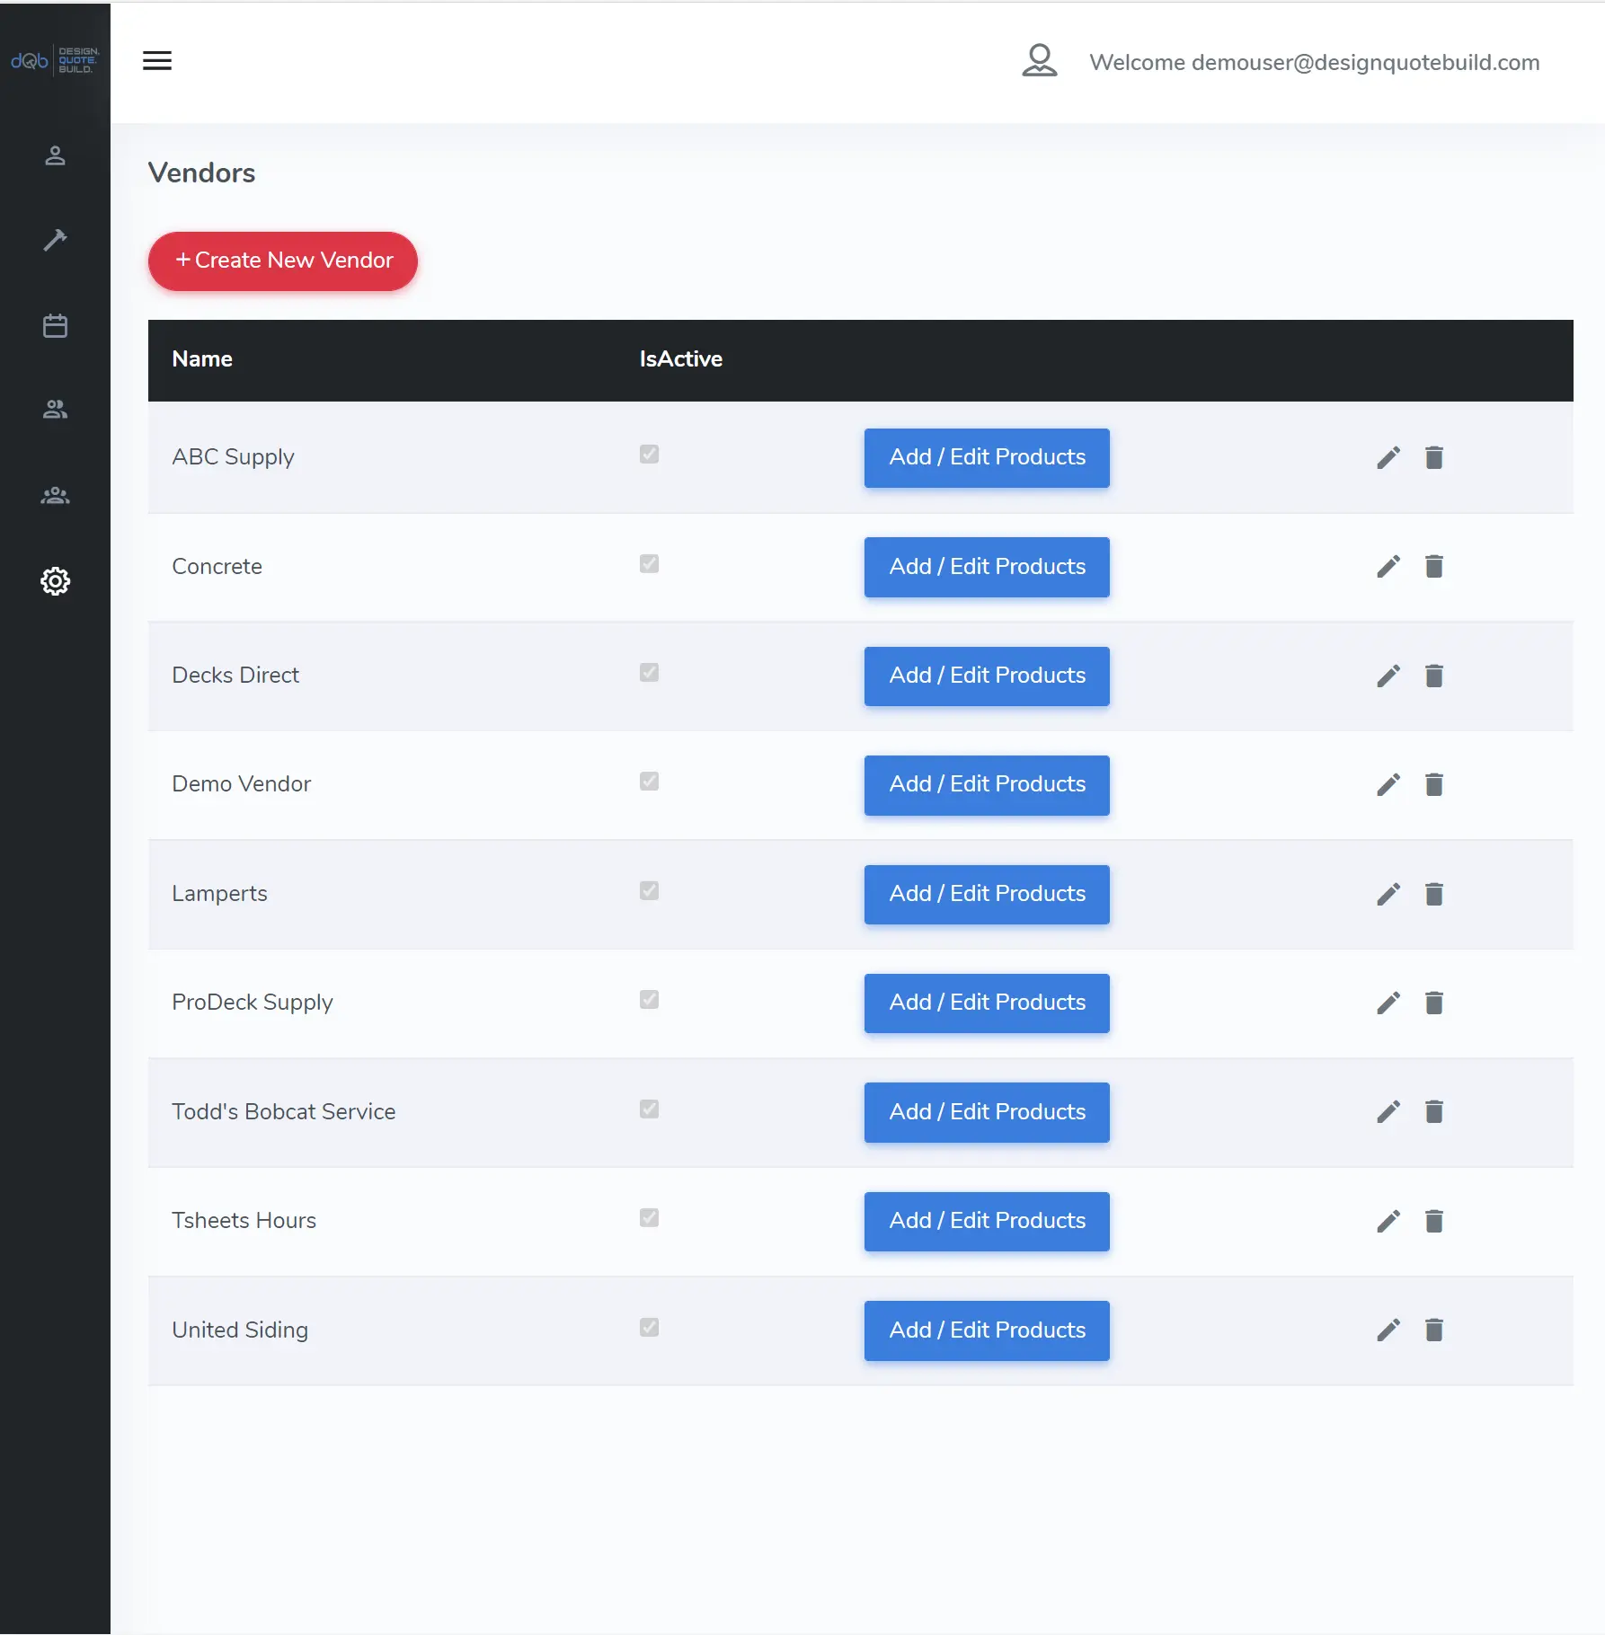The image size is (1605, 1635).
Task: Add / Edit Products for Decks Direct
Action: (987, 676)
